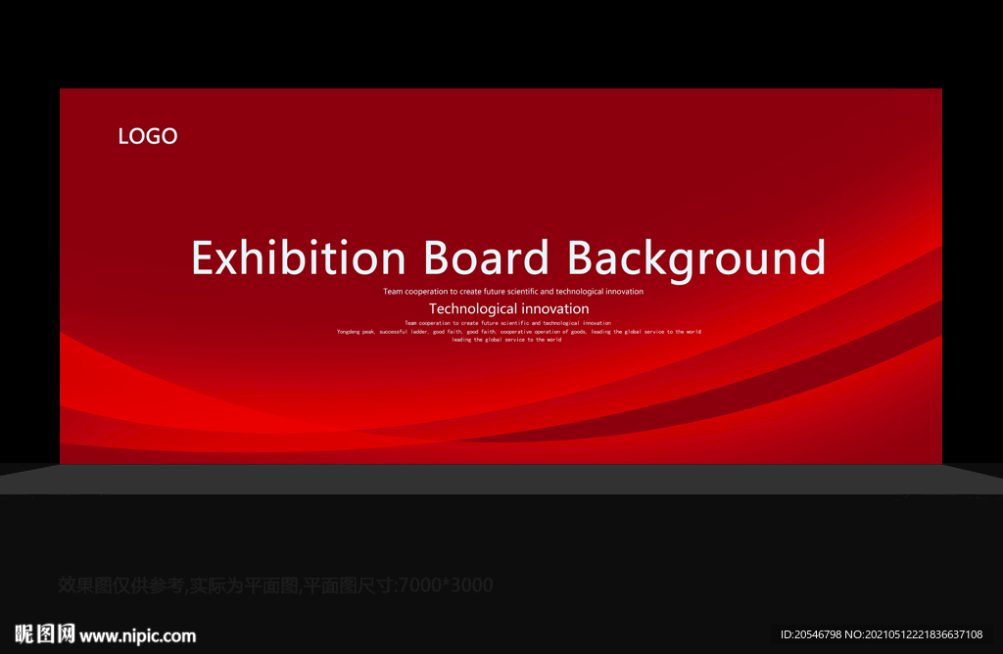Click the LOGO text on the board
The height and width of the screenshot is (654, 1003).
[x=148, y=136]
